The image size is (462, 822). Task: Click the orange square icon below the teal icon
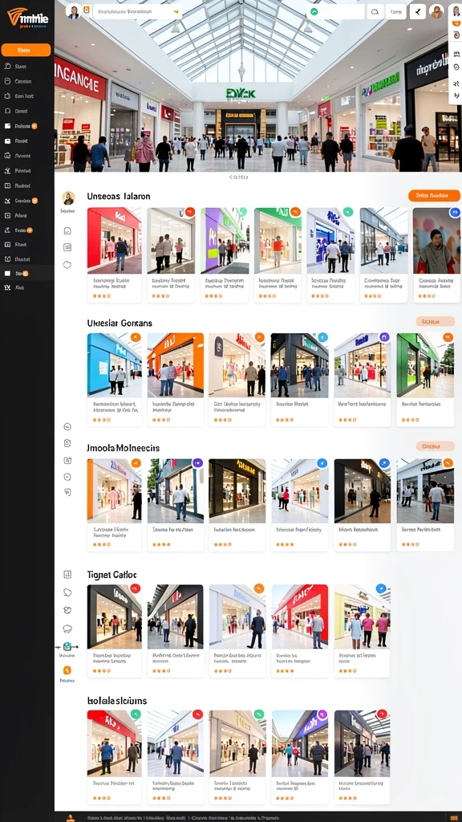[67, 670]
